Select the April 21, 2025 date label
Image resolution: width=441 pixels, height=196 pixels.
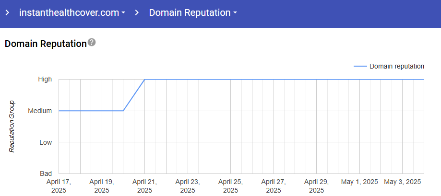coord(144,186)
